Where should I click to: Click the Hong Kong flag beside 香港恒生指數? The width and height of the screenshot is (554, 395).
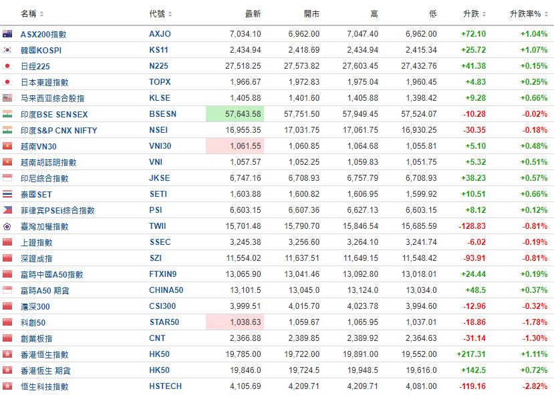[x=7, y=354]
